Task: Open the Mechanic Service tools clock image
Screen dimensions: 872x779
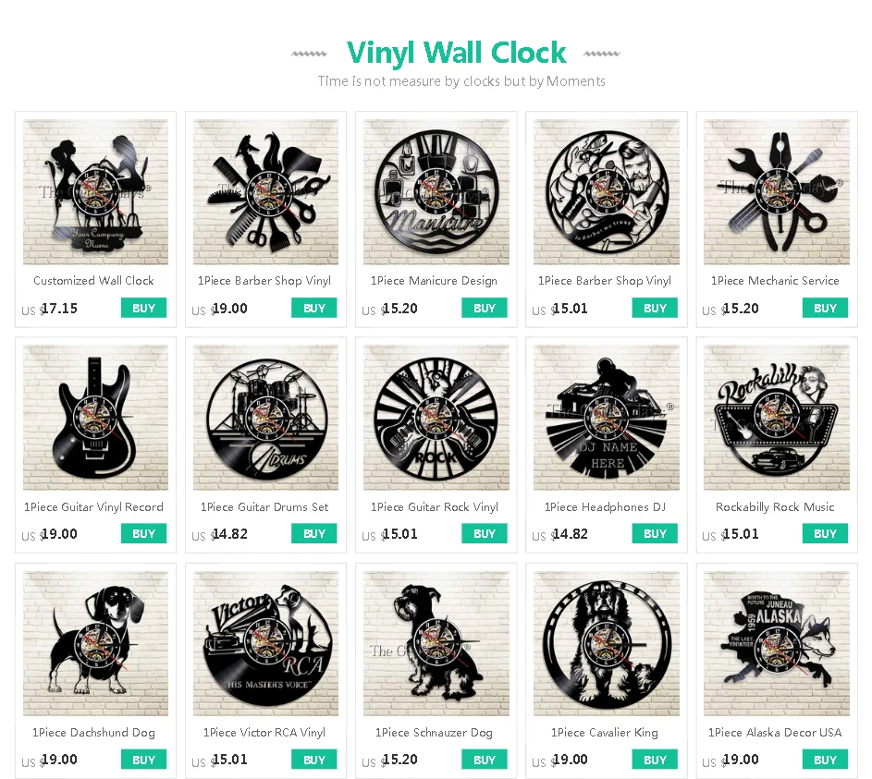Action: coord(777,191)
